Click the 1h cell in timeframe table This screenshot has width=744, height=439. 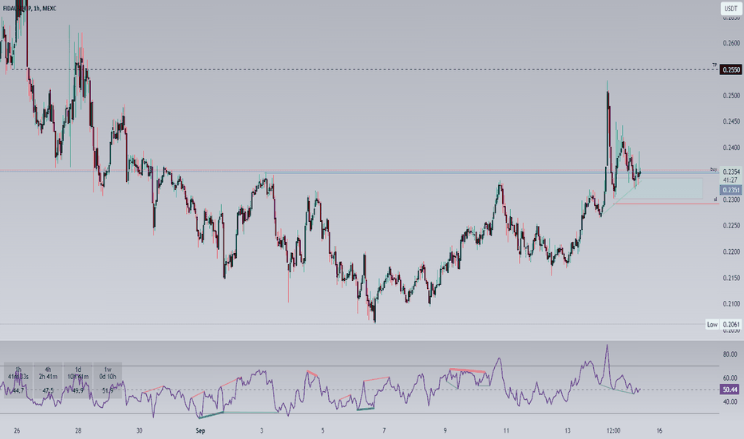[18, 380]
